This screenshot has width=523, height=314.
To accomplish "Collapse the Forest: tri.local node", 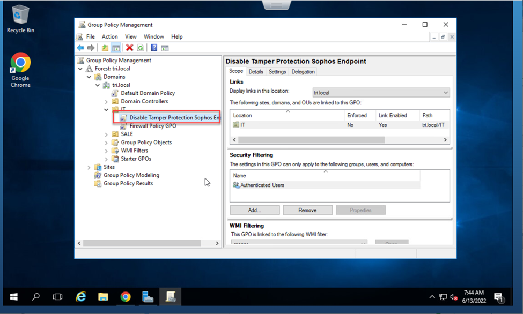I will point(80,69).
